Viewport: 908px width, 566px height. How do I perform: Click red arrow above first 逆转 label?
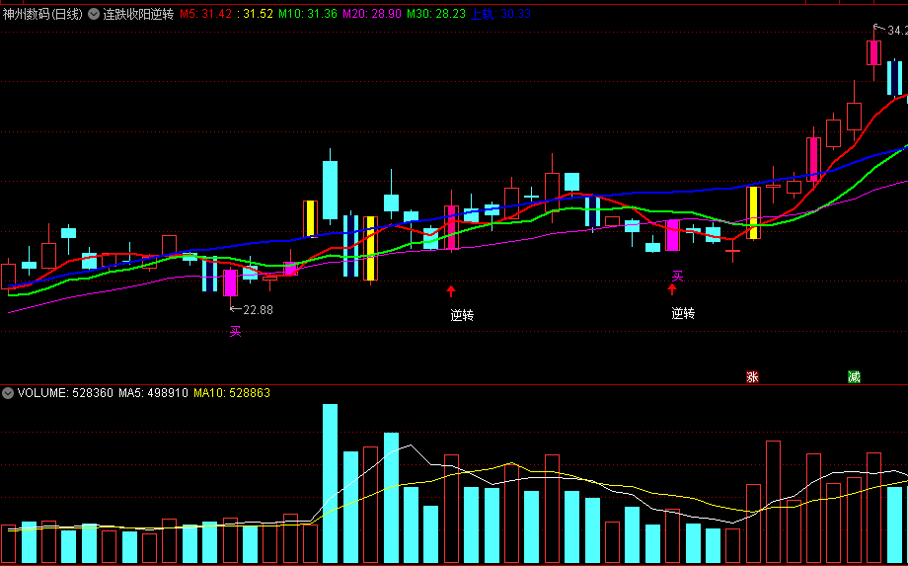coord(451,290)
